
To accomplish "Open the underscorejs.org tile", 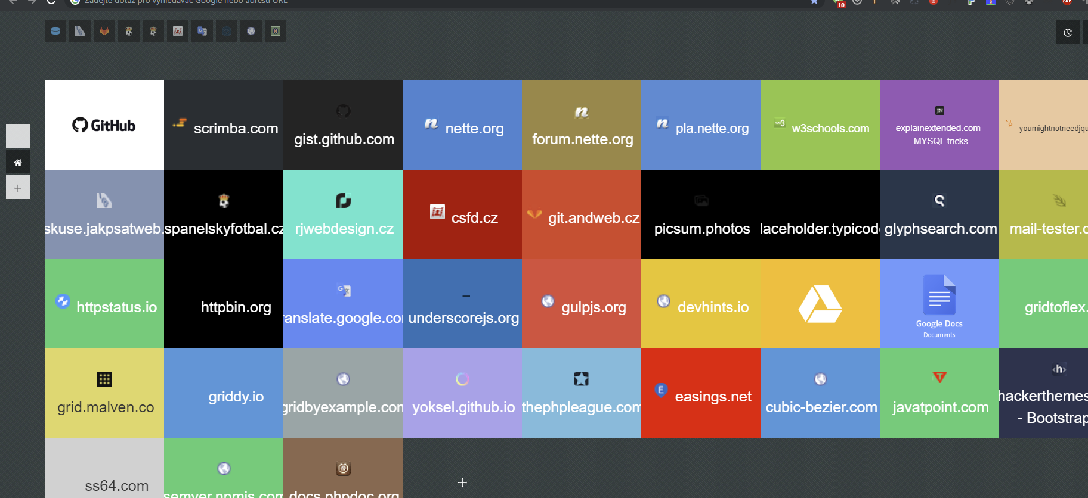I will (462, 304).
